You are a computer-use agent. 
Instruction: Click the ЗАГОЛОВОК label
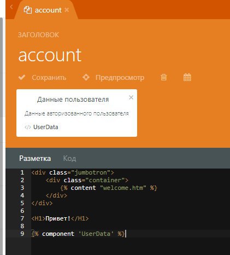[x=38, y=35]
